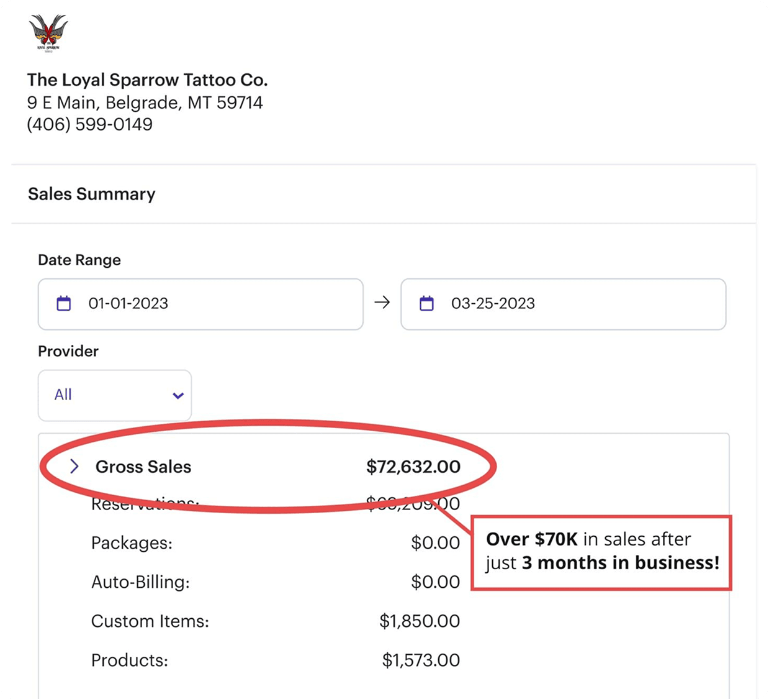The height and width of the screenshot is (699, 769).
Task: Click the Custom Items $1,850.00 amount
Action: 420,621
